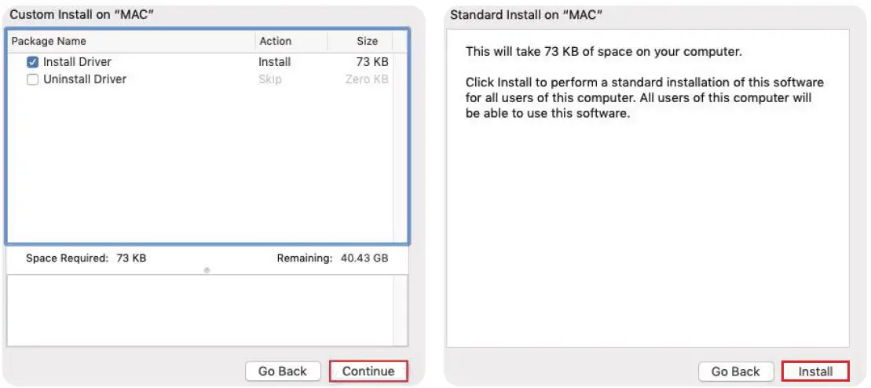Select the Uninstall Driver package label
Image resolution: width=871 pixels, height=388 pixels.
coord(85,79)
